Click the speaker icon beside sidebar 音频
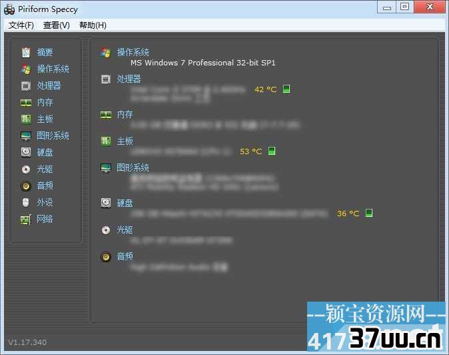The height and width of the screenshot is (355, 449). [x=26, y=186]
